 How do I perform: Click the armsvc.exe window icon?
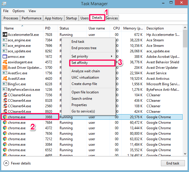[x=5, y=57]
